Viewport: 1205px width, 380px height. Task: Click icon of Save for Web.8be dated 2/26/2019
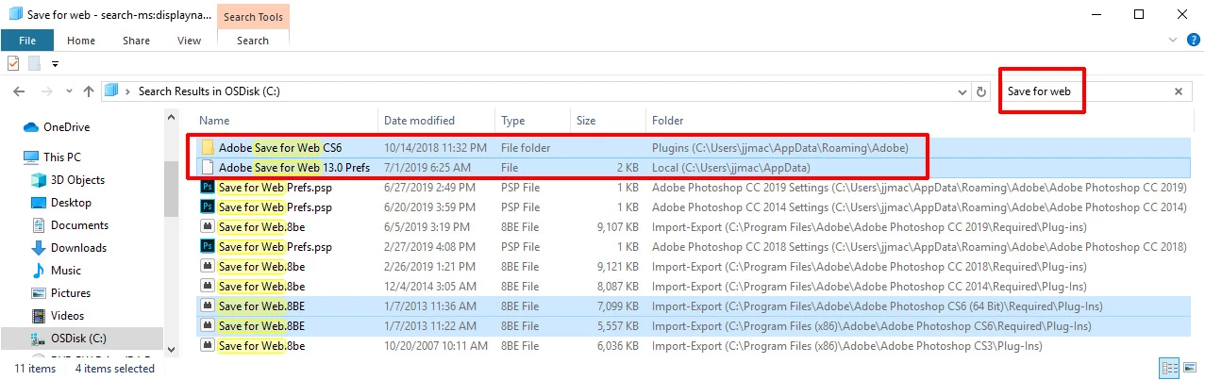(x=207, y=267)
